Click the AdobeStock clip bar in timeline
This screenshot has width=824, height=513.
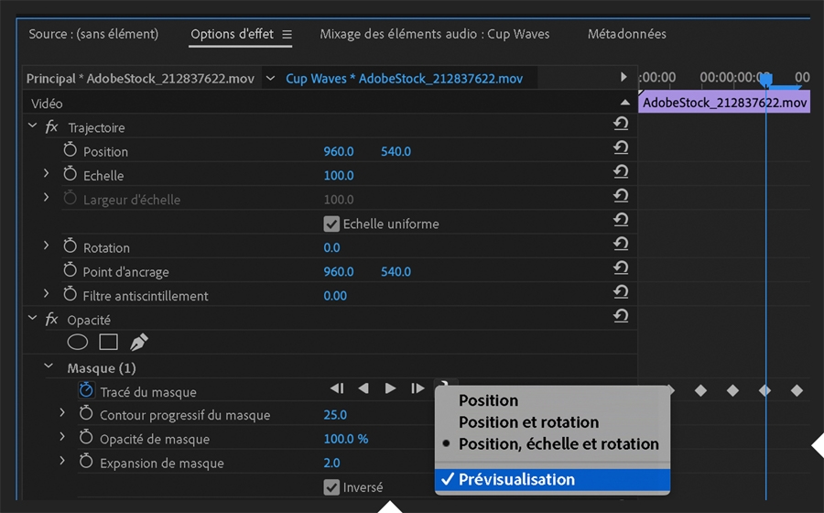724,103
